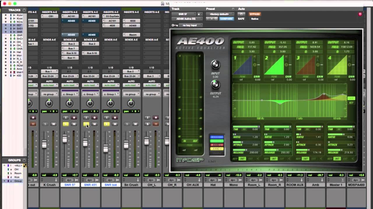Toggle band 4 key listen speaker icon

tap(352, 159)
